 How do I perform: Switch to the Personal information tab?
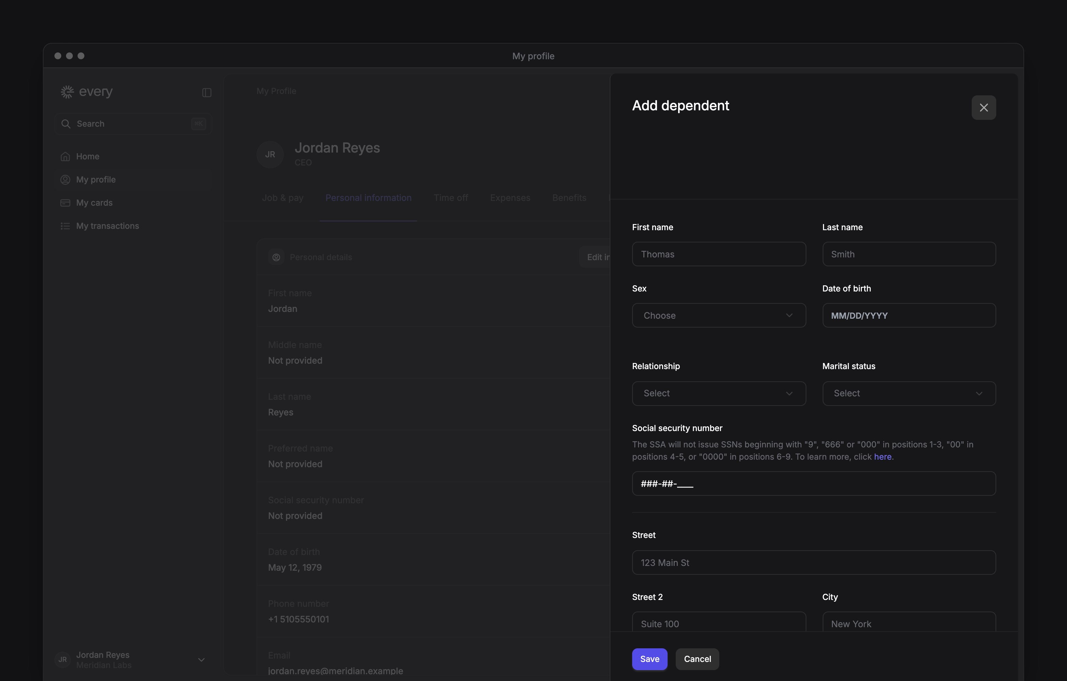click(368, 198)
